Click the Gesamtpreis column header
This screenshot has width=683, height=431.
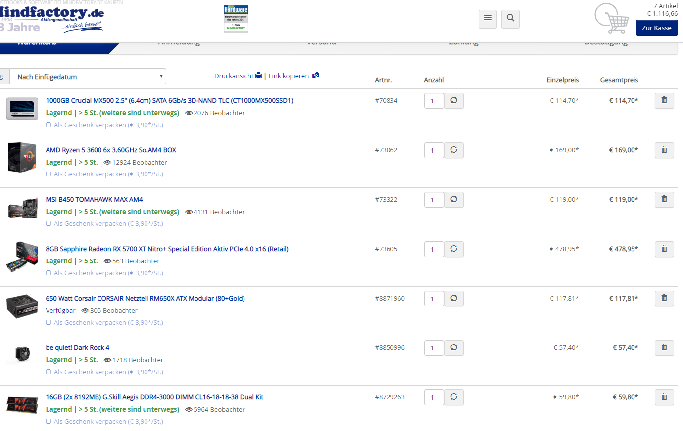click(619, 80)
